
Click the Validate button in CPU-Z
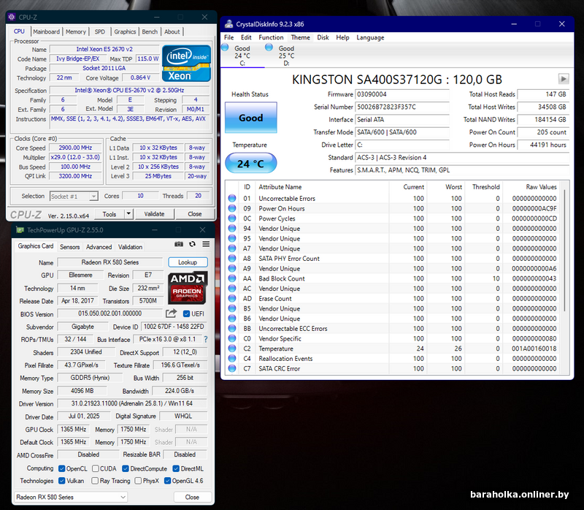(x=154, y=214)
